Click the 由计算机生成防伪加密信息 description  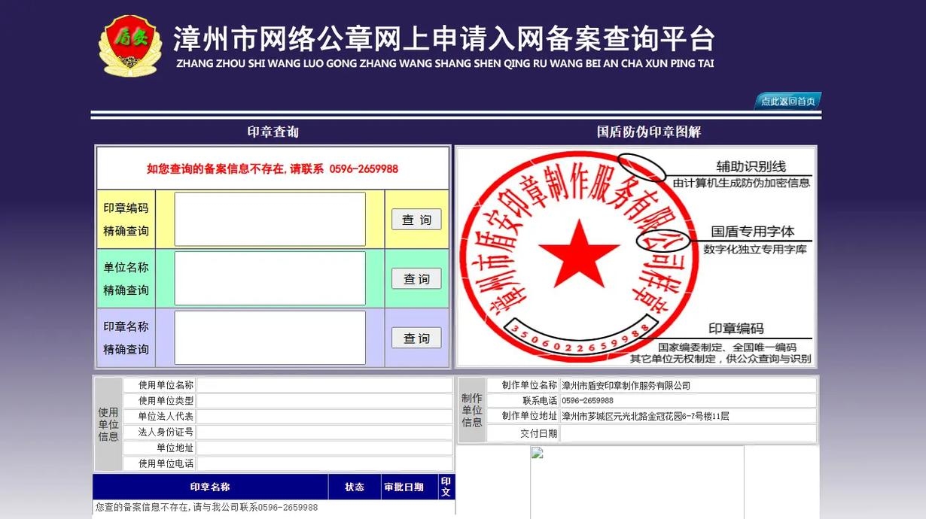742,183
